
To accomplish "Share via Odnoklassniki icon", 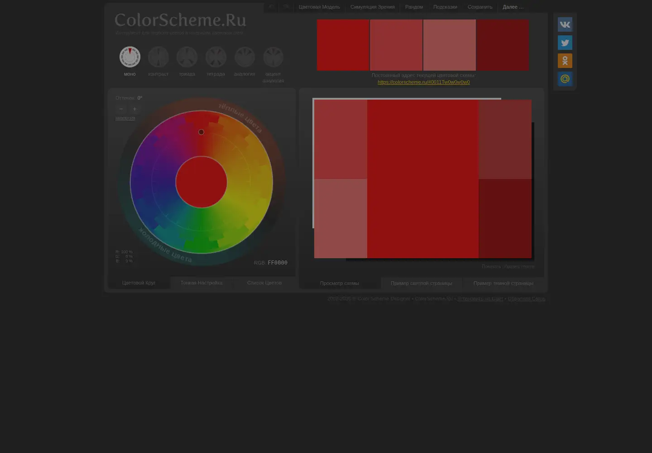I will [x=565, y=61].
